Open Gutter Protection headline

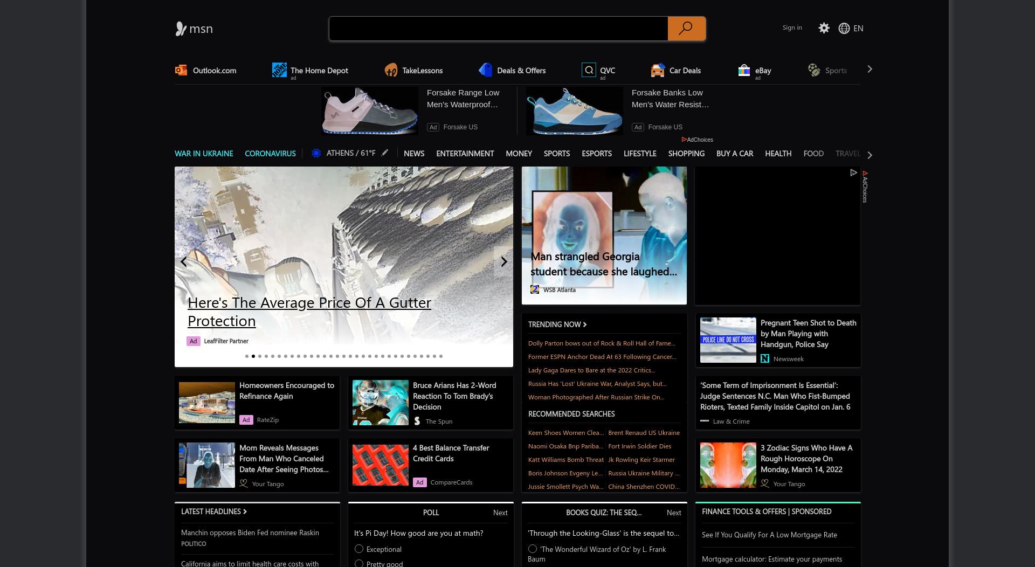pyautogui.click(x=309, y=312)
